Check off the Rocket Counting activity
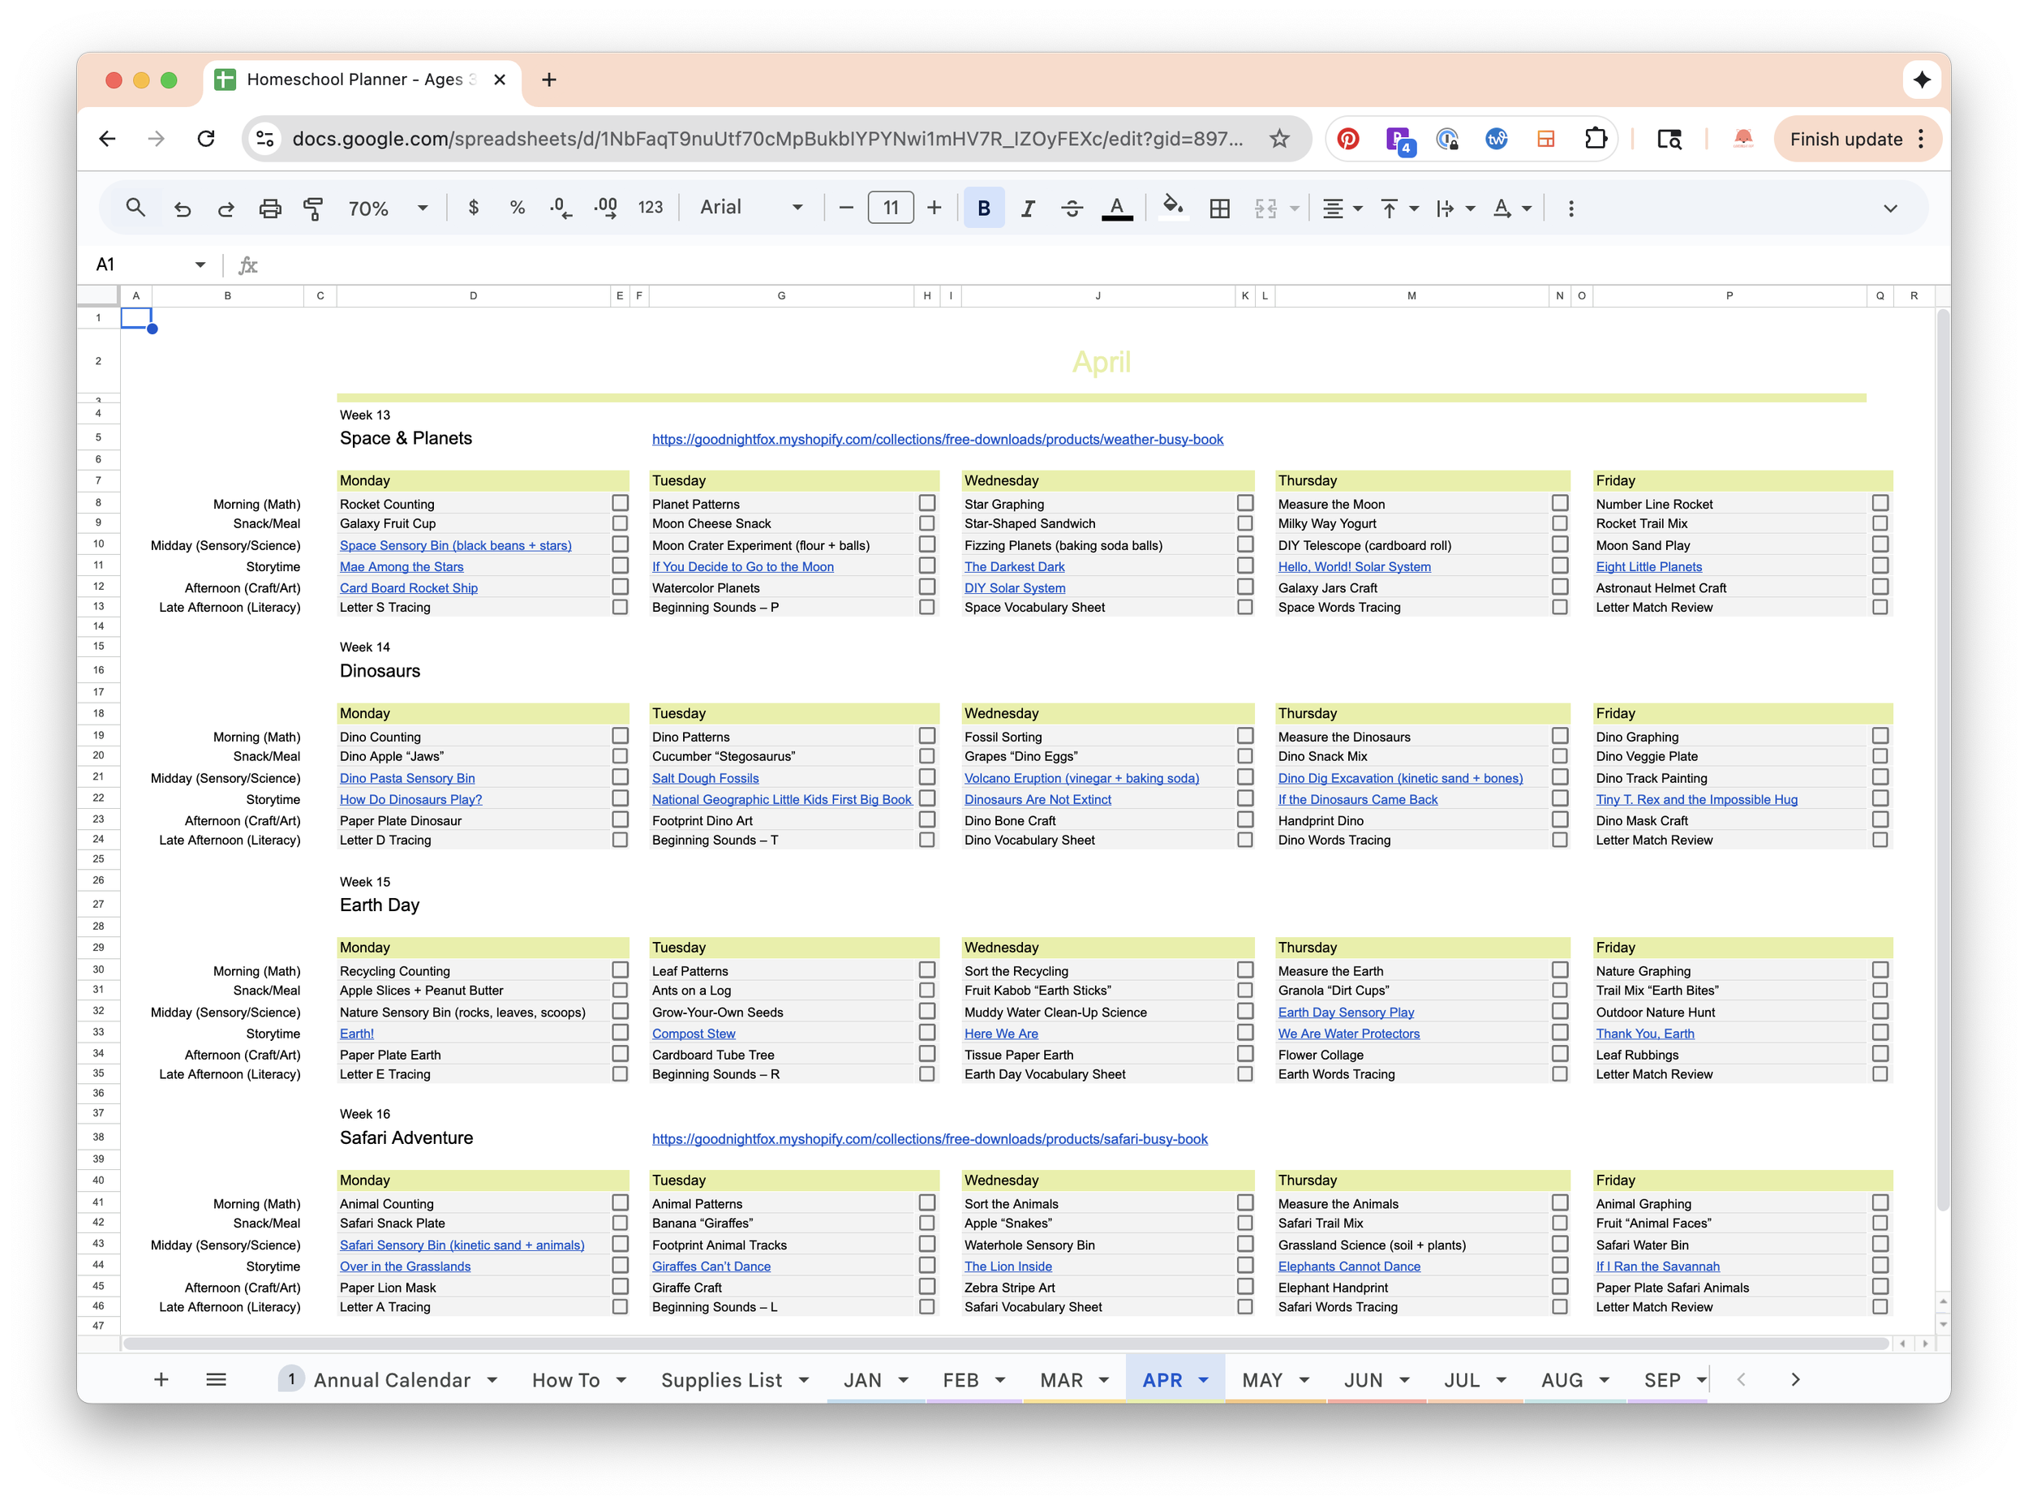The image size is (2028, 1505). pyautogui.click(x=620, y=503)
